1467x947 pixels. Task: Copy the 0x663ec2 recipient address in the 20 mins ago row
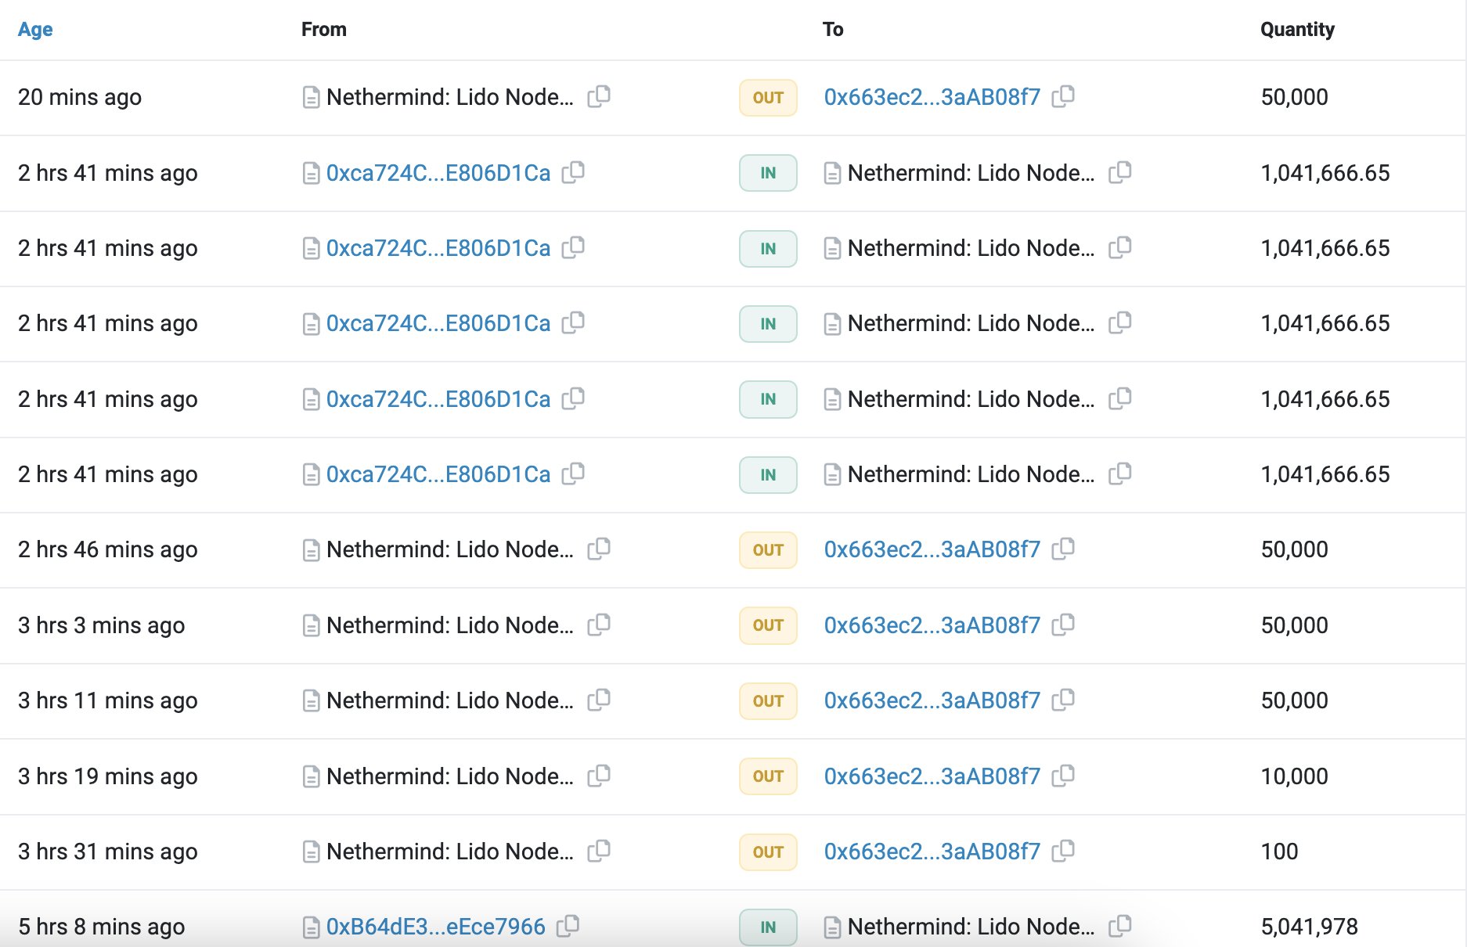click(x=1063, y=96)
